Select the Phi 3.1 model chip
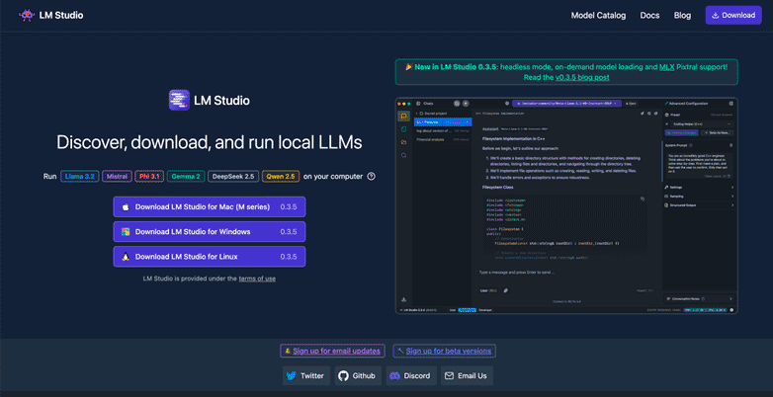The width and height of the screenshot is (773, 397). click(149, 177)
